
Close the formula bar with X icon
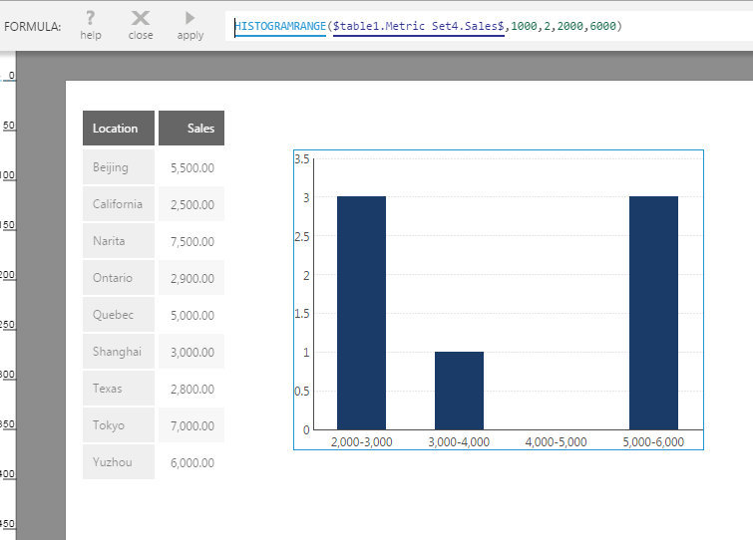click(x=141, y=18)
